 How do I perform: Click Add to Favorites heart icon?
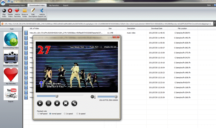tap(17, 10)
